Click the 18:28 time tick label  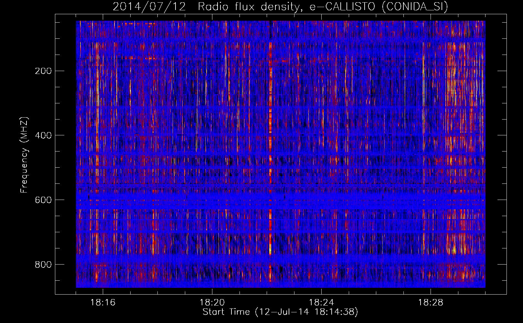[x=431, y=302]
